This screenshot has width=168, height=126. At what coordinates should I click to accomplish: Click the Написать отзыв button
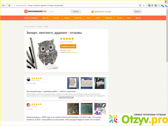click(68, 46)
